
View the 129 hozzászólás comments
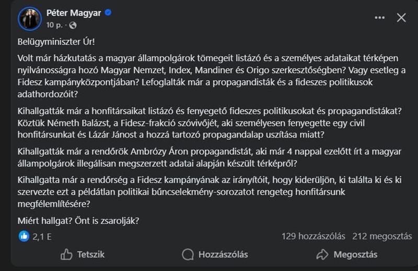pos(313,236)
